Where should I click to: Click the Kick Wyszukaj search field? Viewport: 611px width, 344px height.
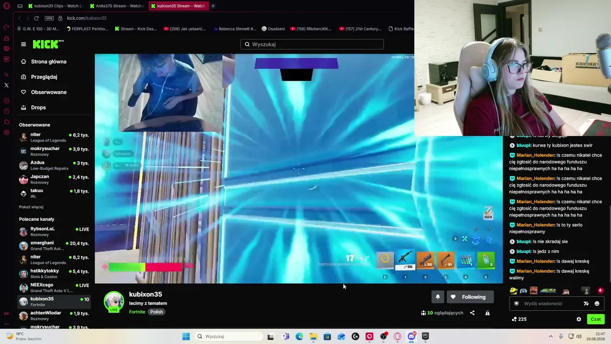pyautogui.click(x=312, y=44)
